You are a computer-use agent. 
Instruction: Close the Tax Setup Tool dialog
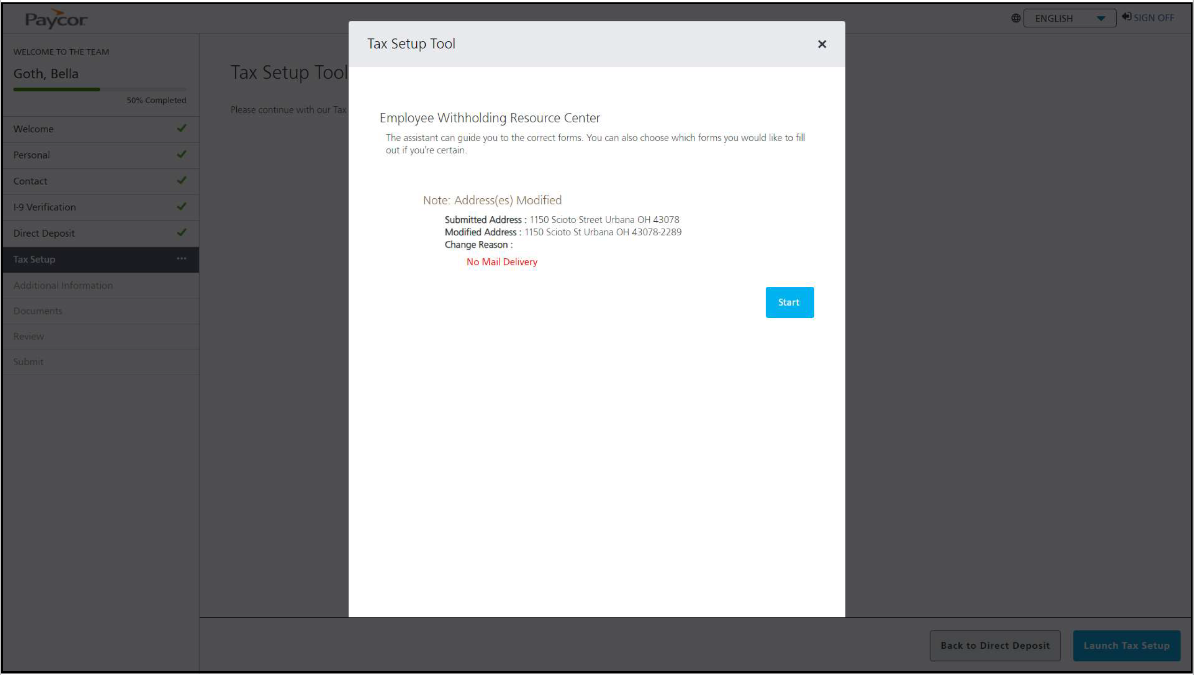pos(821,44)
